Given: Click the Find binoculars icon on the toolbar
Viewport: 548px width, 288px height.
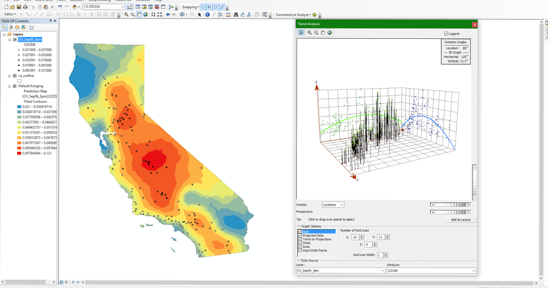Looking at the screenshot, I should tap(236, 14).
